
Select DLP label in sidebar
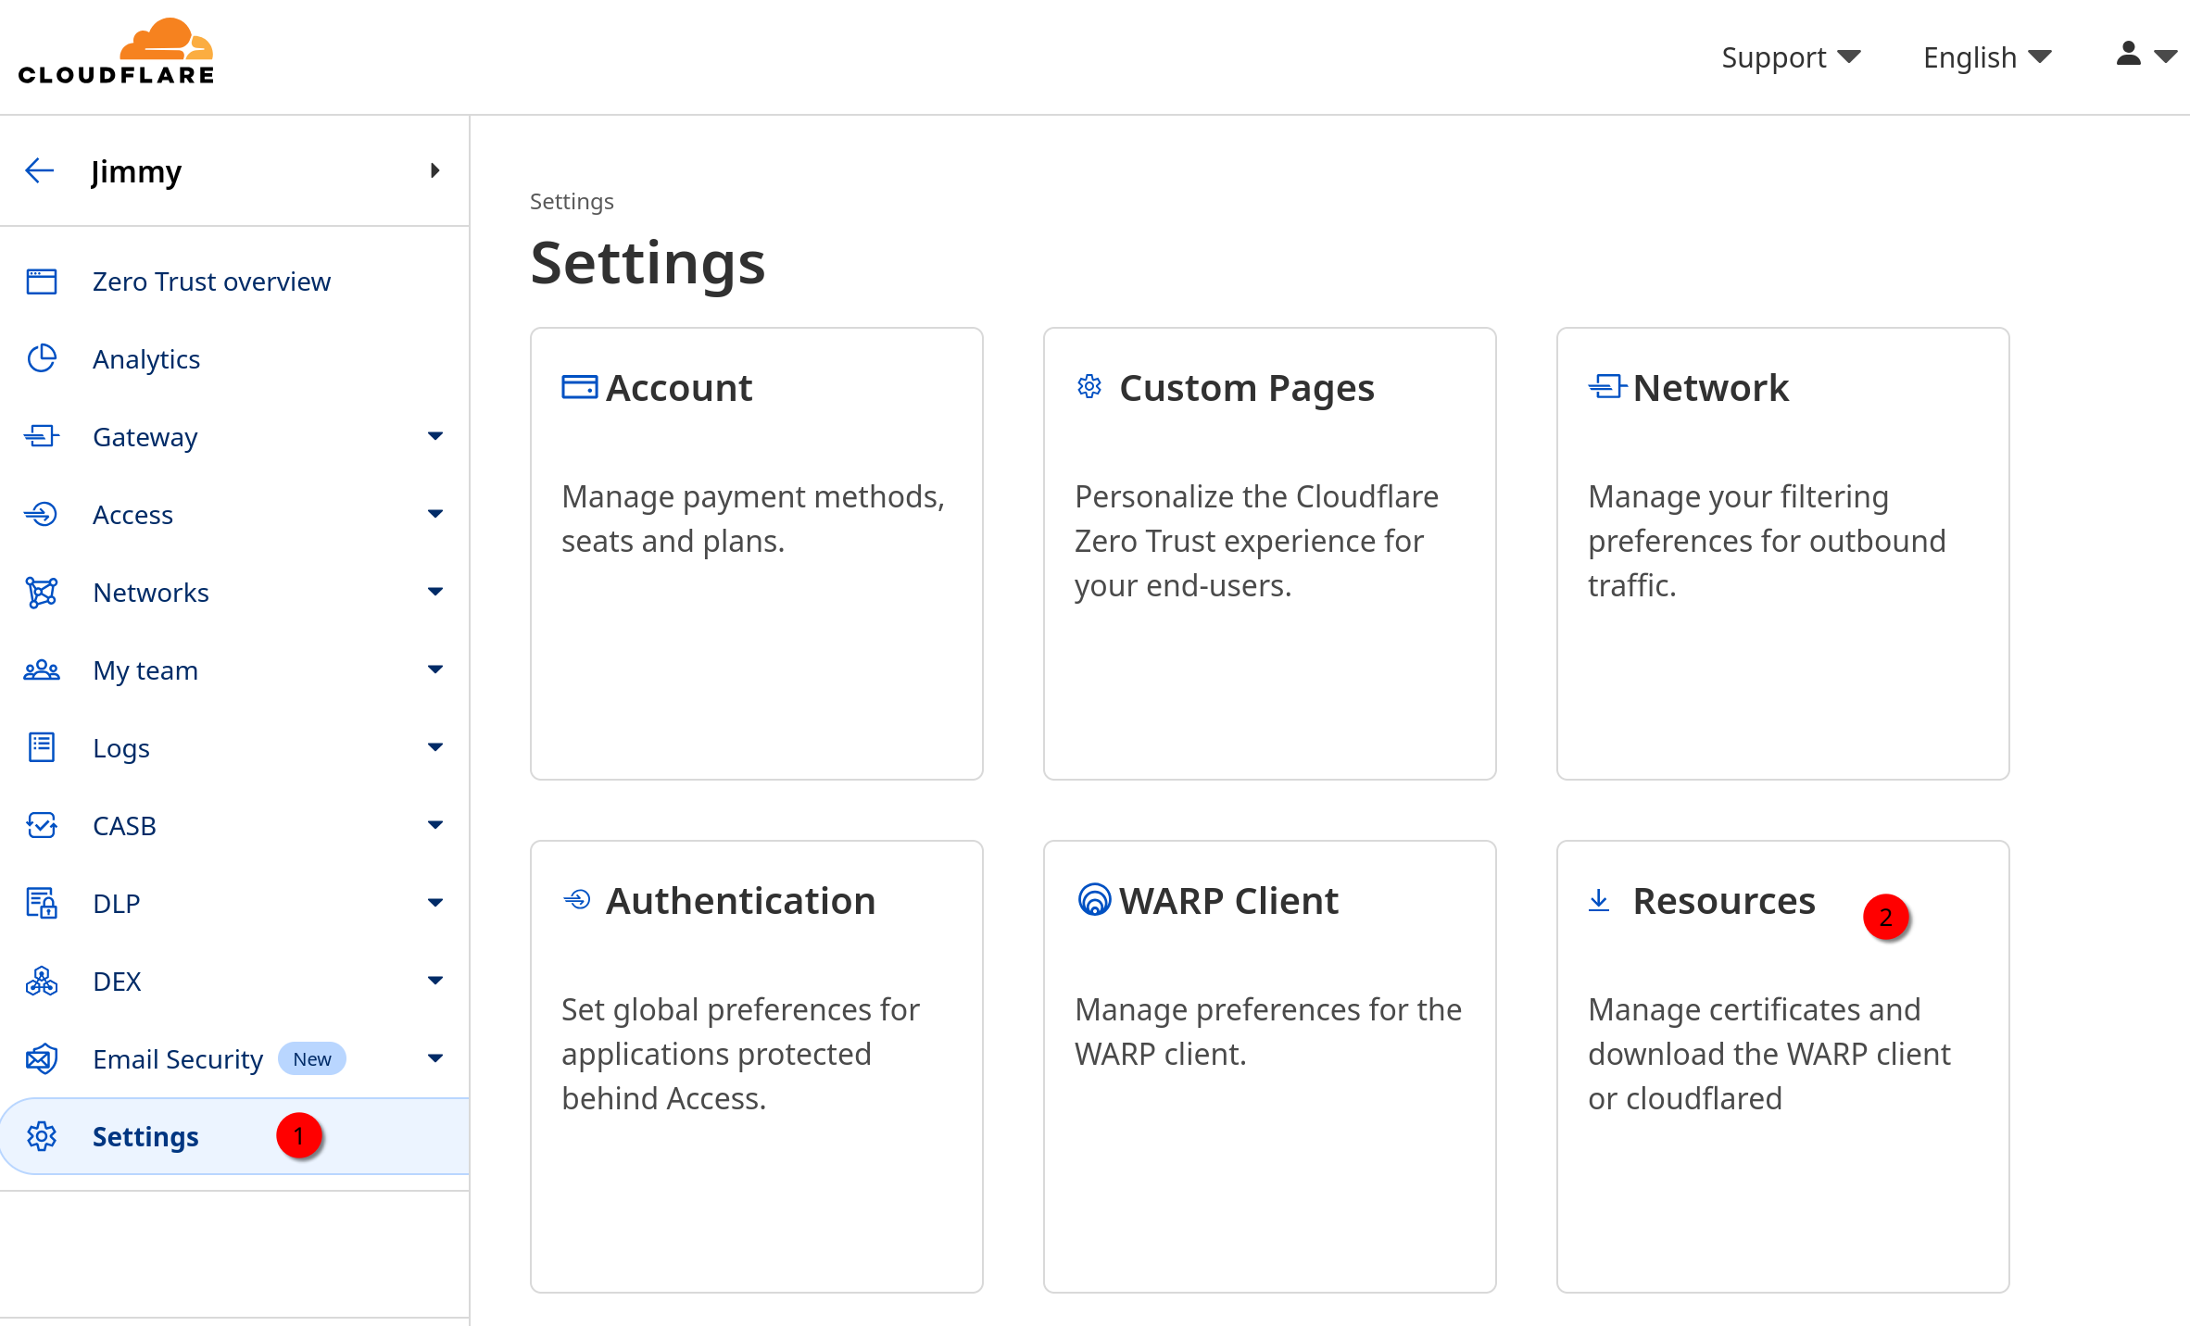[x=117, y=904]
